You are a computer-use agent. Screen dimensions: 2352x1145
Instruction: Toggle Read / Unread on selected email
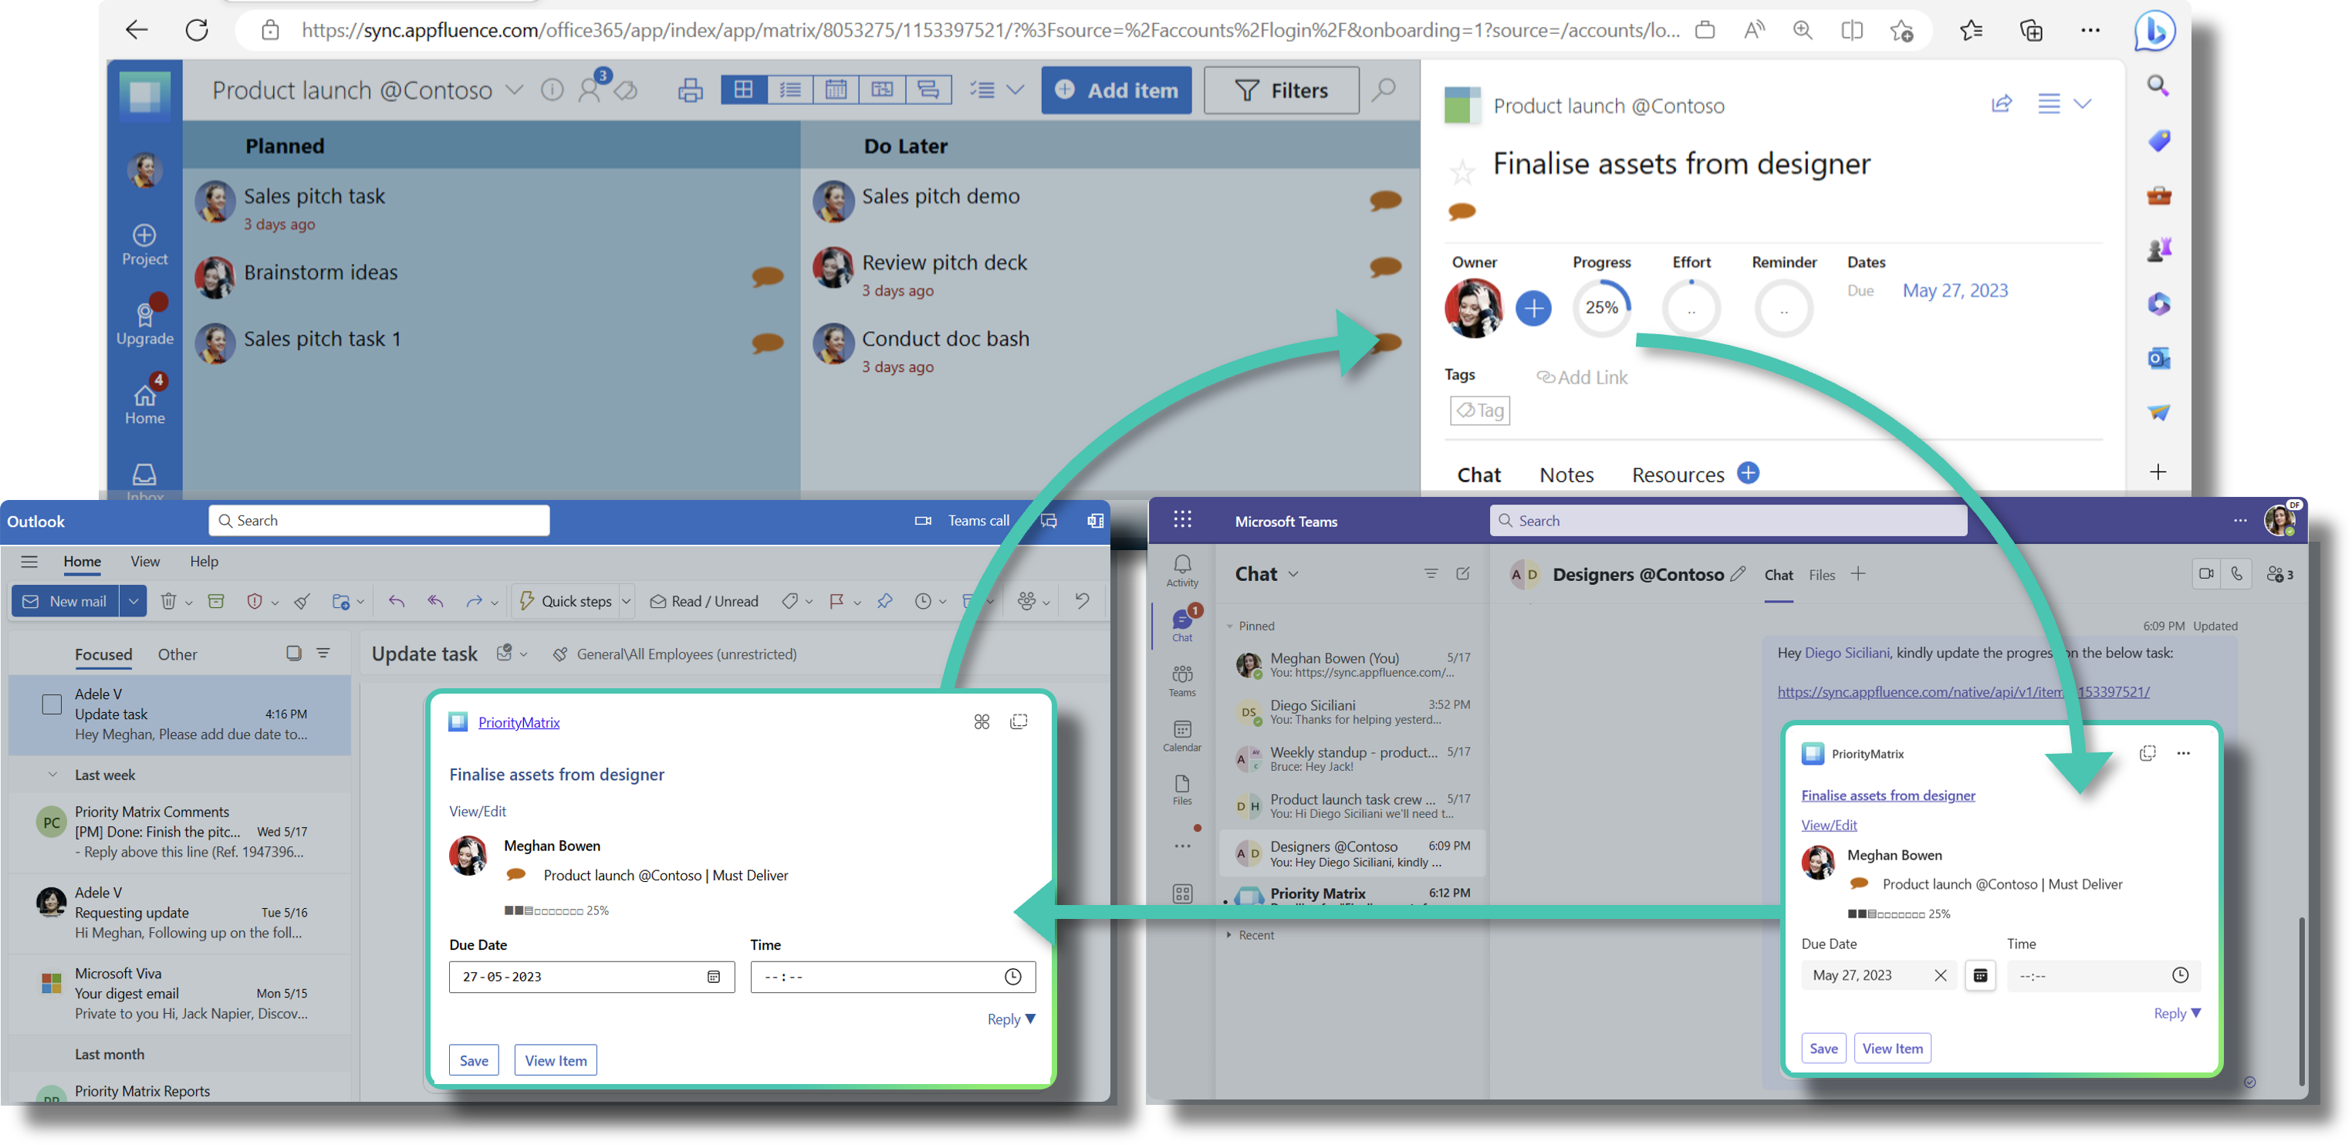[x=704, y=601]
